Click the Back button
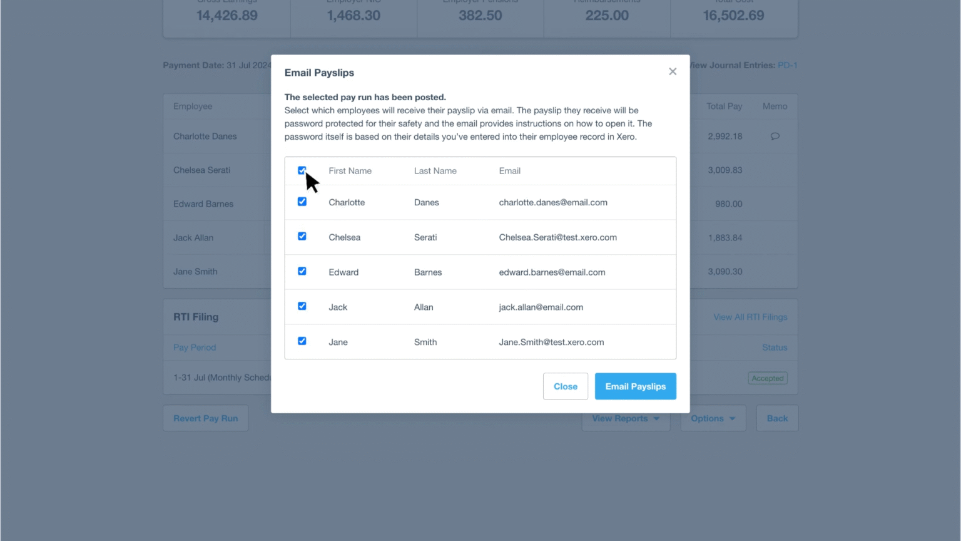The width and height of the screenshot is (961, 541). pyautogui.click(x=777, y=418)
